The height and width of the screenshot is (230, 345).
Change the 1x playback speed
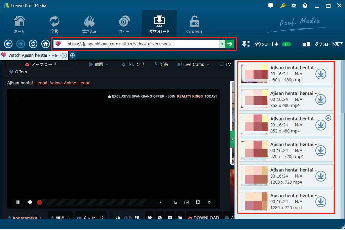pyautogui.click(x=175, y=202)
